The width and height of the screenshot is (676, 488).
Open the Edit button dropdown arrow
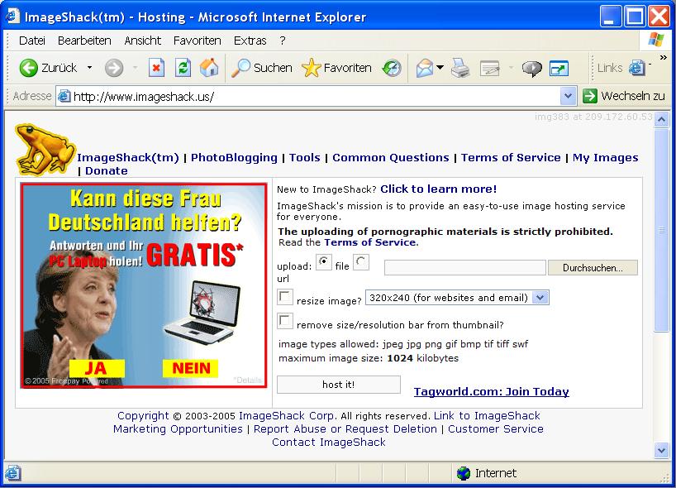coord(511,68)
